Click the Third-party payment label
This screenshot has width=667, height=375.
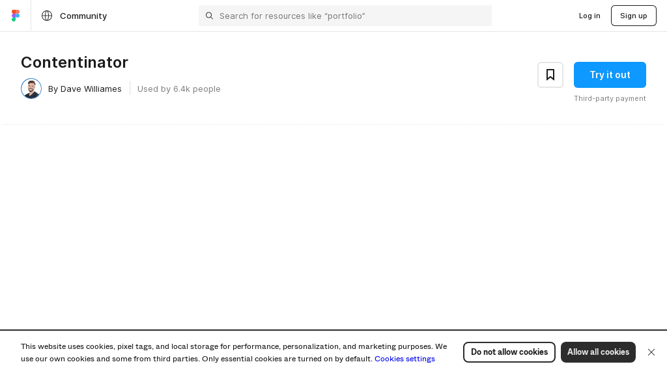point(610,98)
